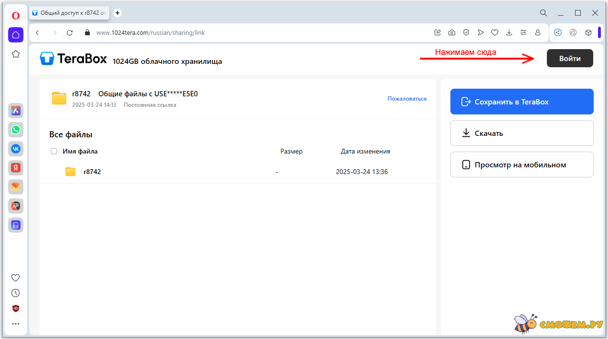Viewport: 608px width, 339px height.
Task: Sort by Дата изменения column header
Action: tap(365, 151)
